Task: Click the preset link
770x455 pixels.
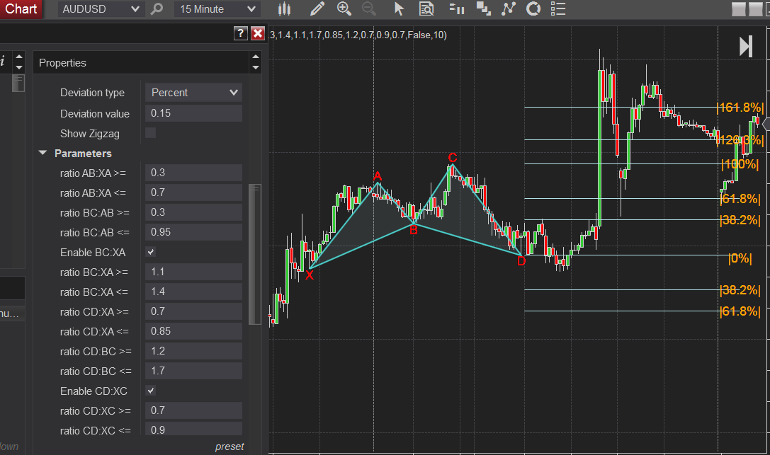Action: [230, 447]
